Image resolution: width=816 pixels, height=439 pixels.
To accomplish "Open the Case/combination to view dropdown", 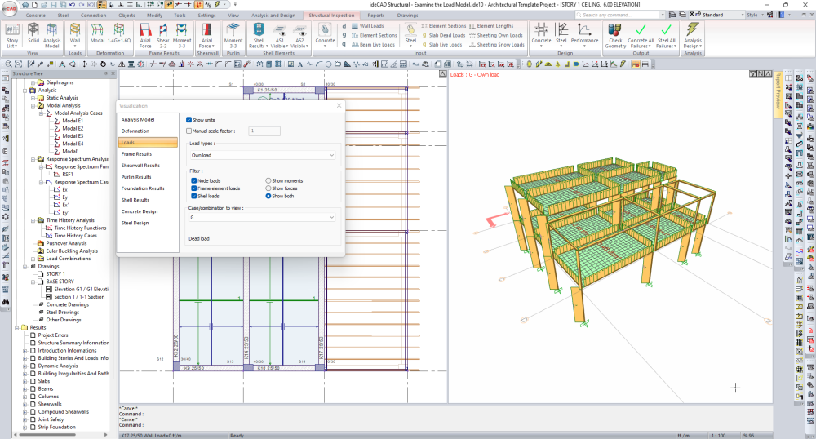I will [263, 218].
